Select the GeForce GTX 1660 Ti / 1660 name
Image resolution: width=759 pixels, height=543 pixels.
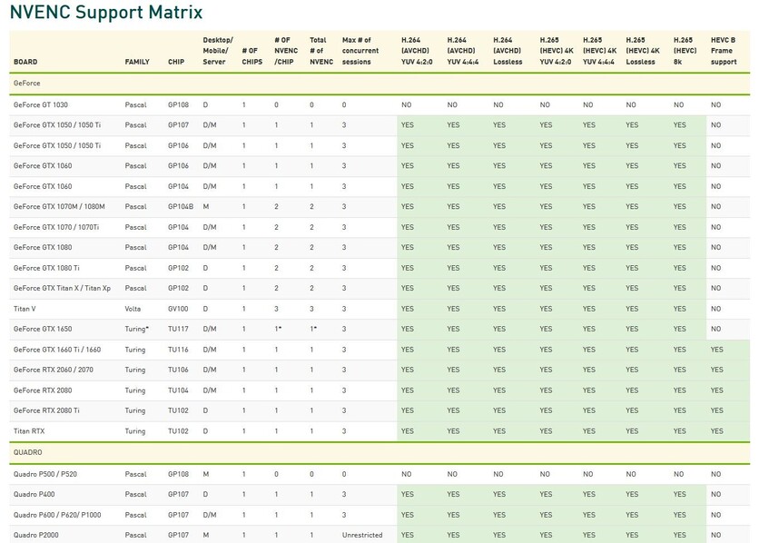(x=57, y=350)
